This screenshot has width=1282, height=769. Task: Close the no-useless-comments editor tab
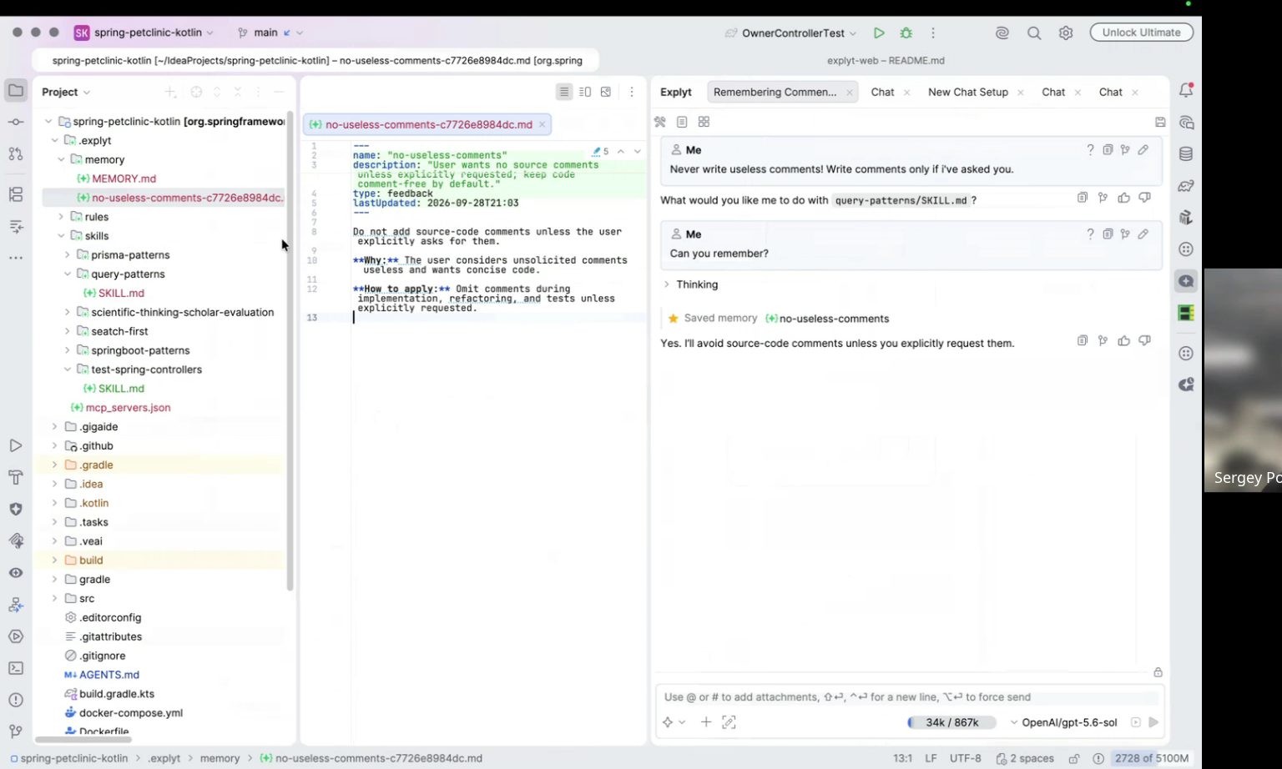(542, 124)
